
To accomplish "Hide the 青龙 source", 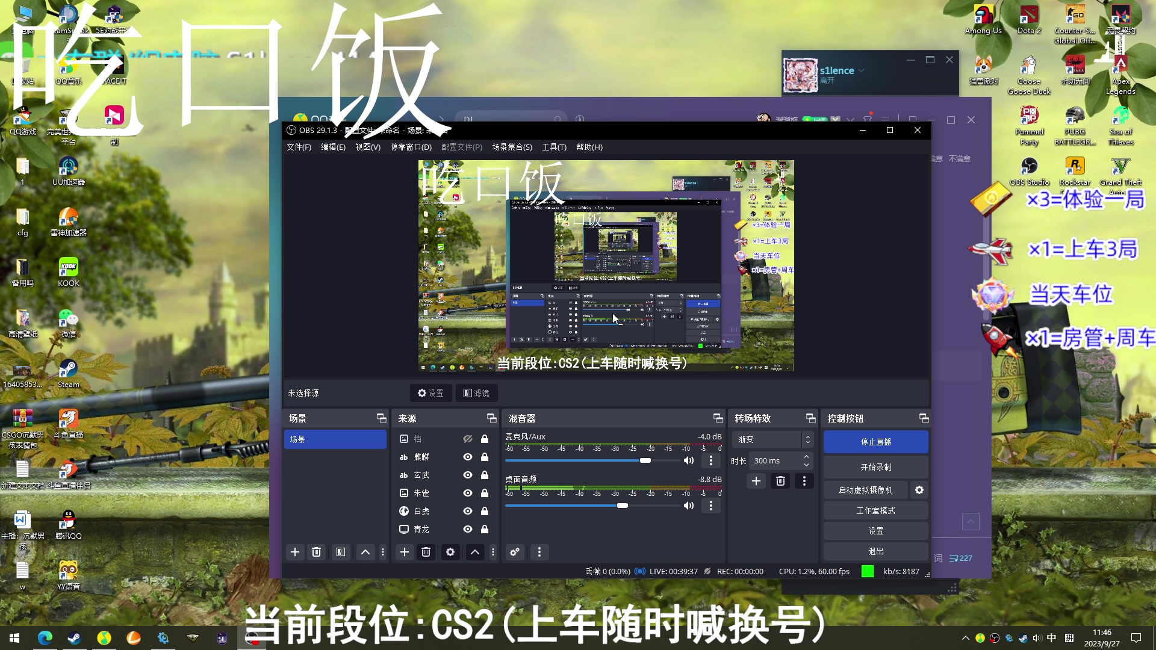I will coord(468,530).
